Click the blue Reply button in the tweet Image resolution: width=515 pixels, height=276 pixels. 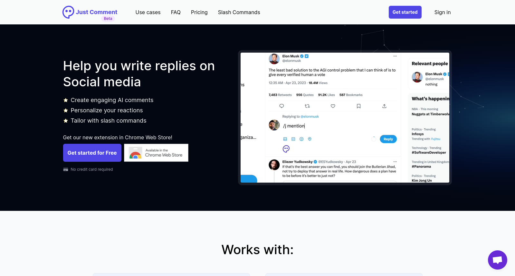388,139
